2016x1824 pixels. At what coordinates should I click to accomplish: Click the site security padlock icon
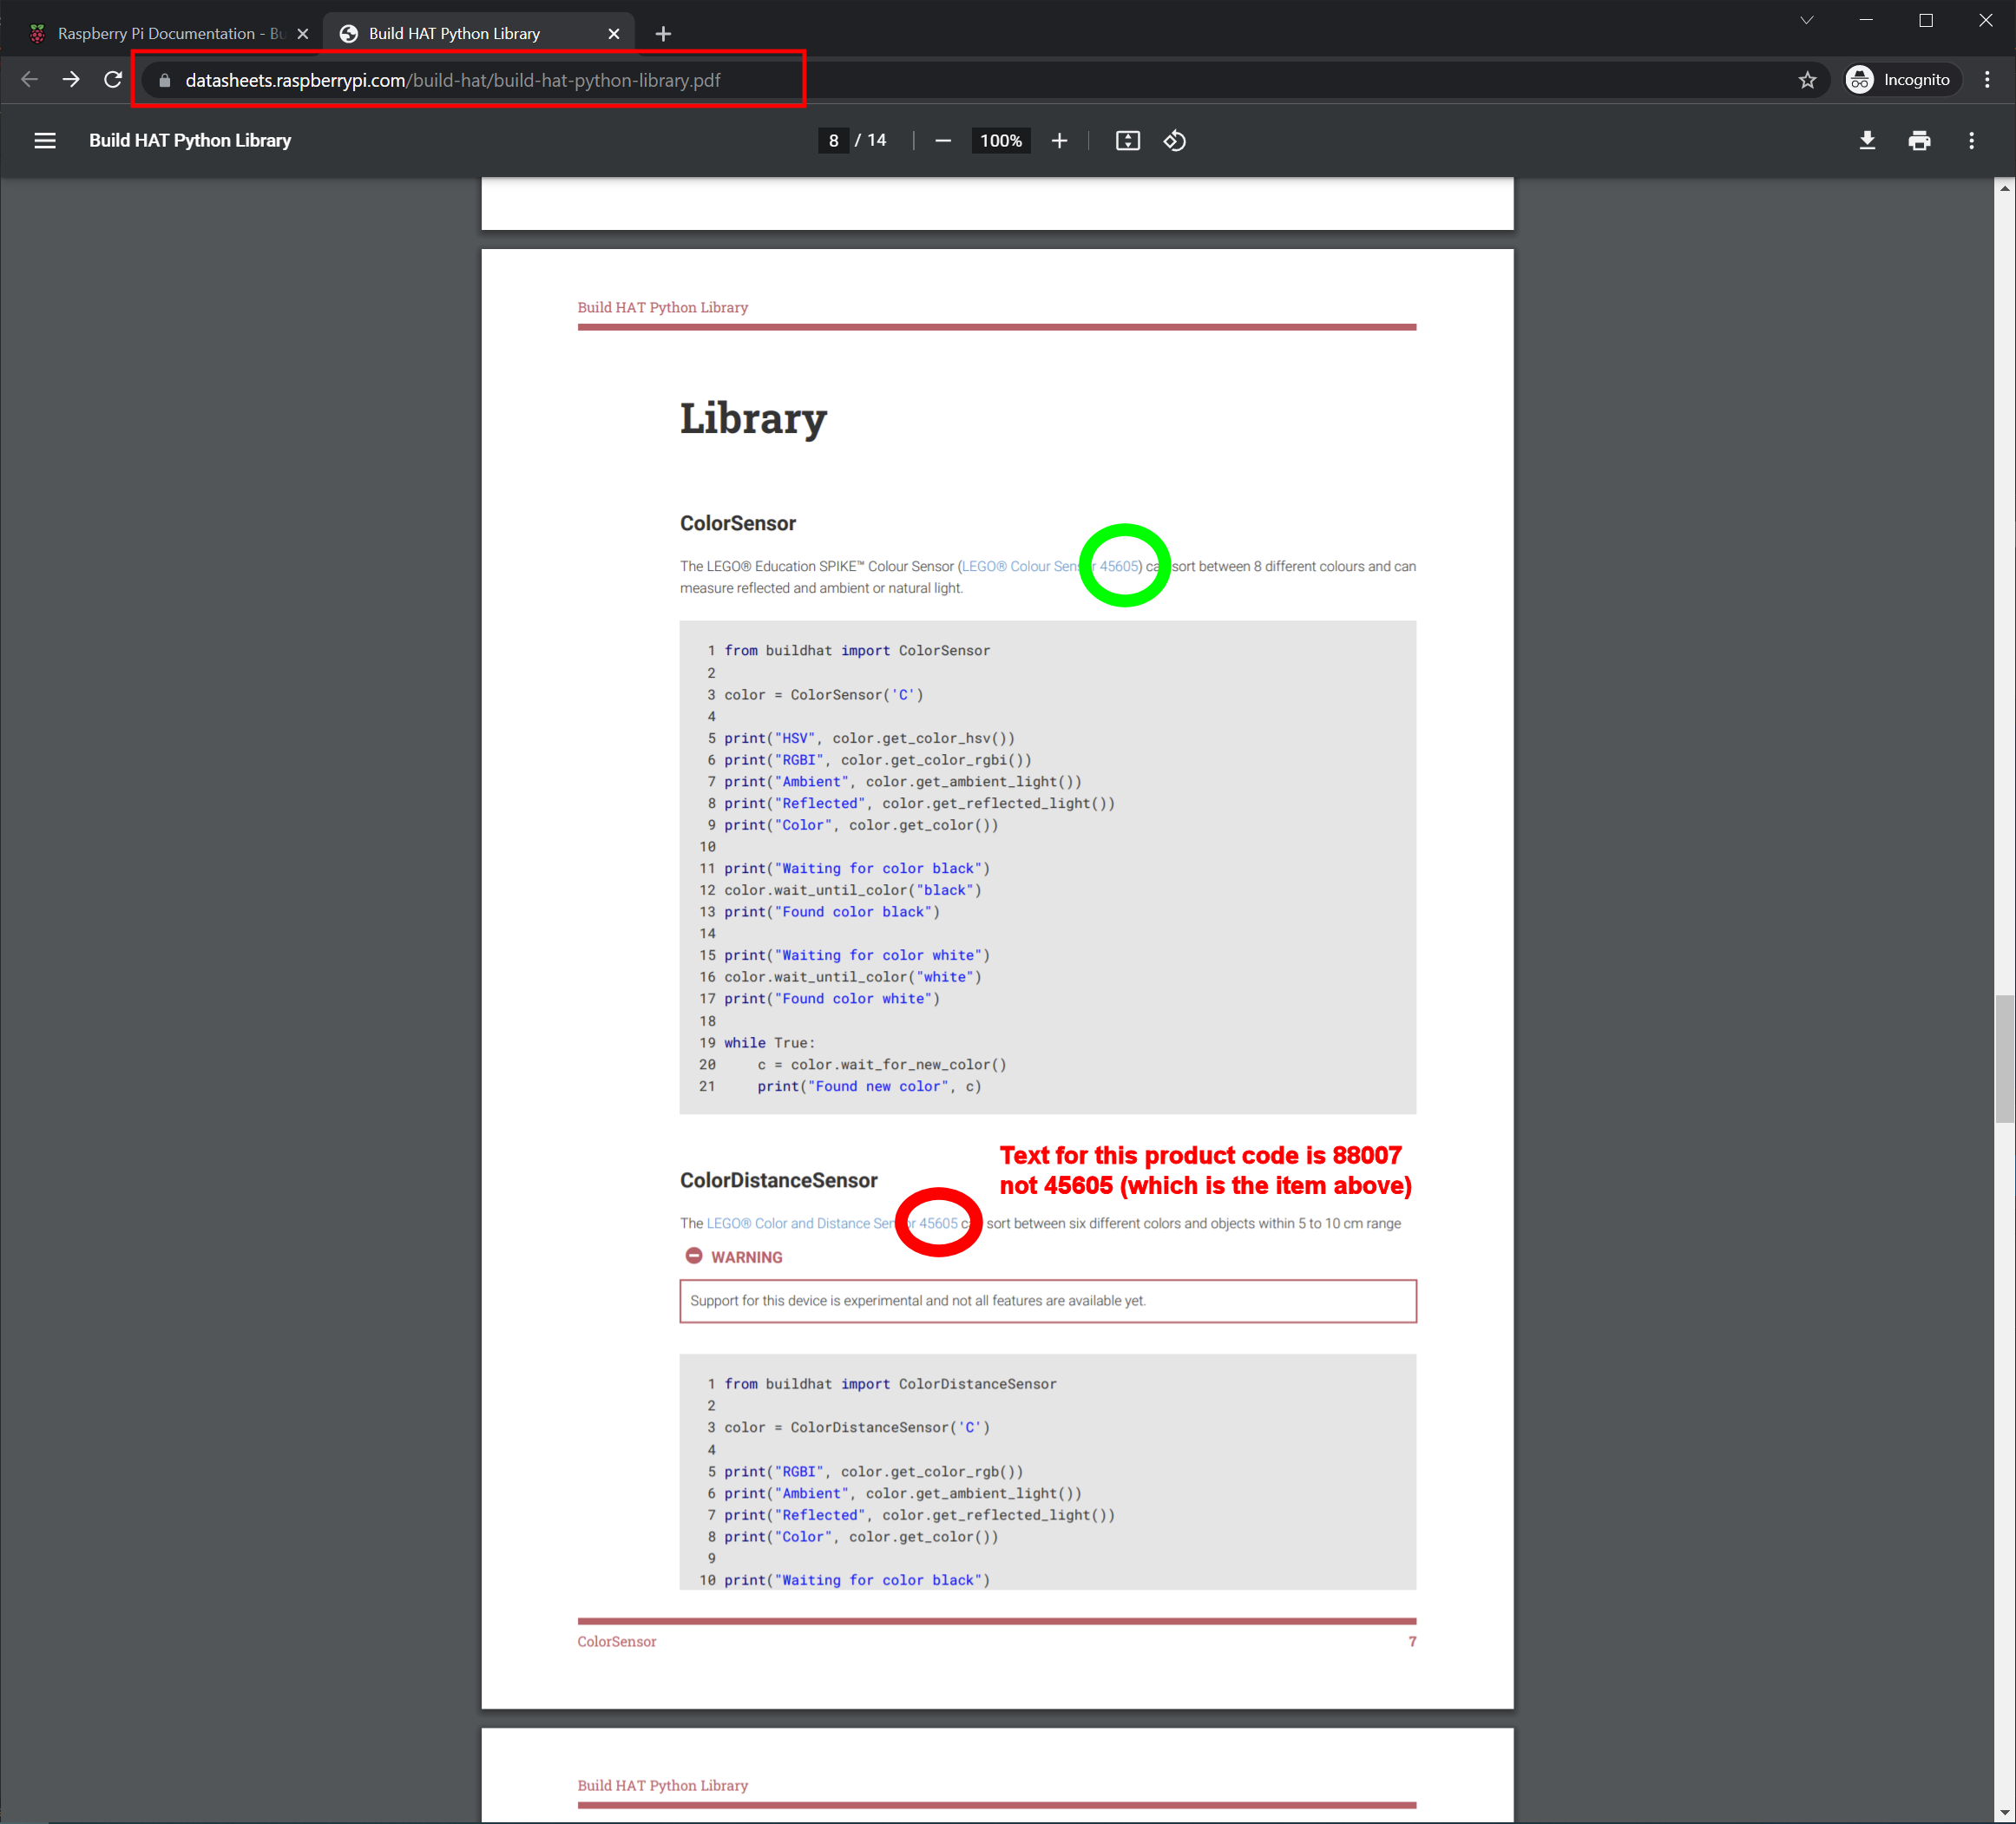tap(165, 80)
